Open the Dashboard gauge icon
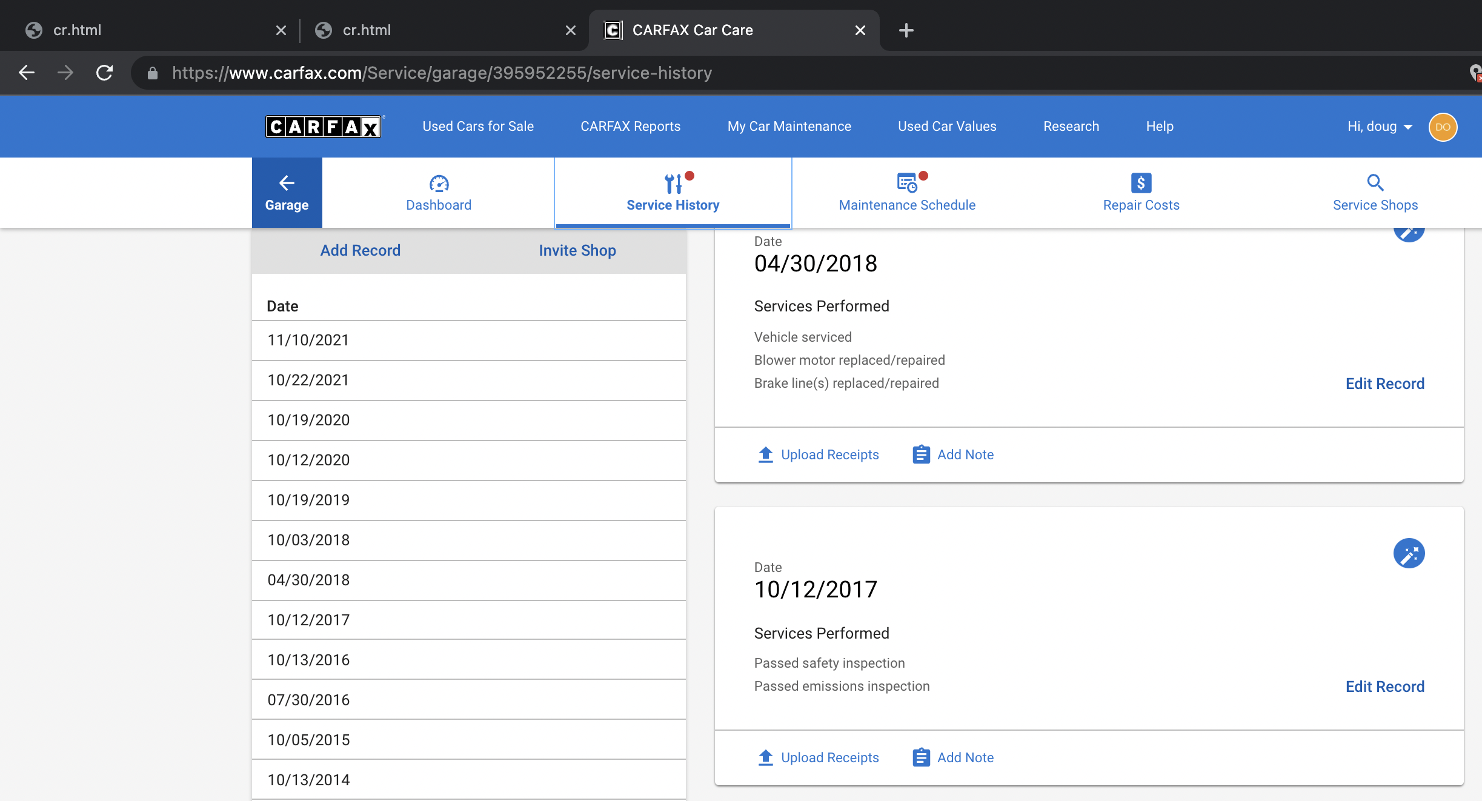1482x801 pixels. click(x=439, y=183)
